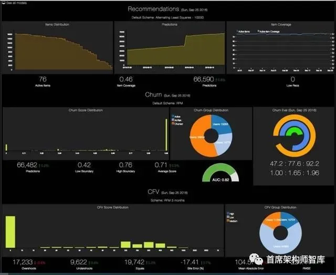The width and height of the screenshot is (336, 275).
Task: Click the 17,233 Overshoots value
Action: 23,262
